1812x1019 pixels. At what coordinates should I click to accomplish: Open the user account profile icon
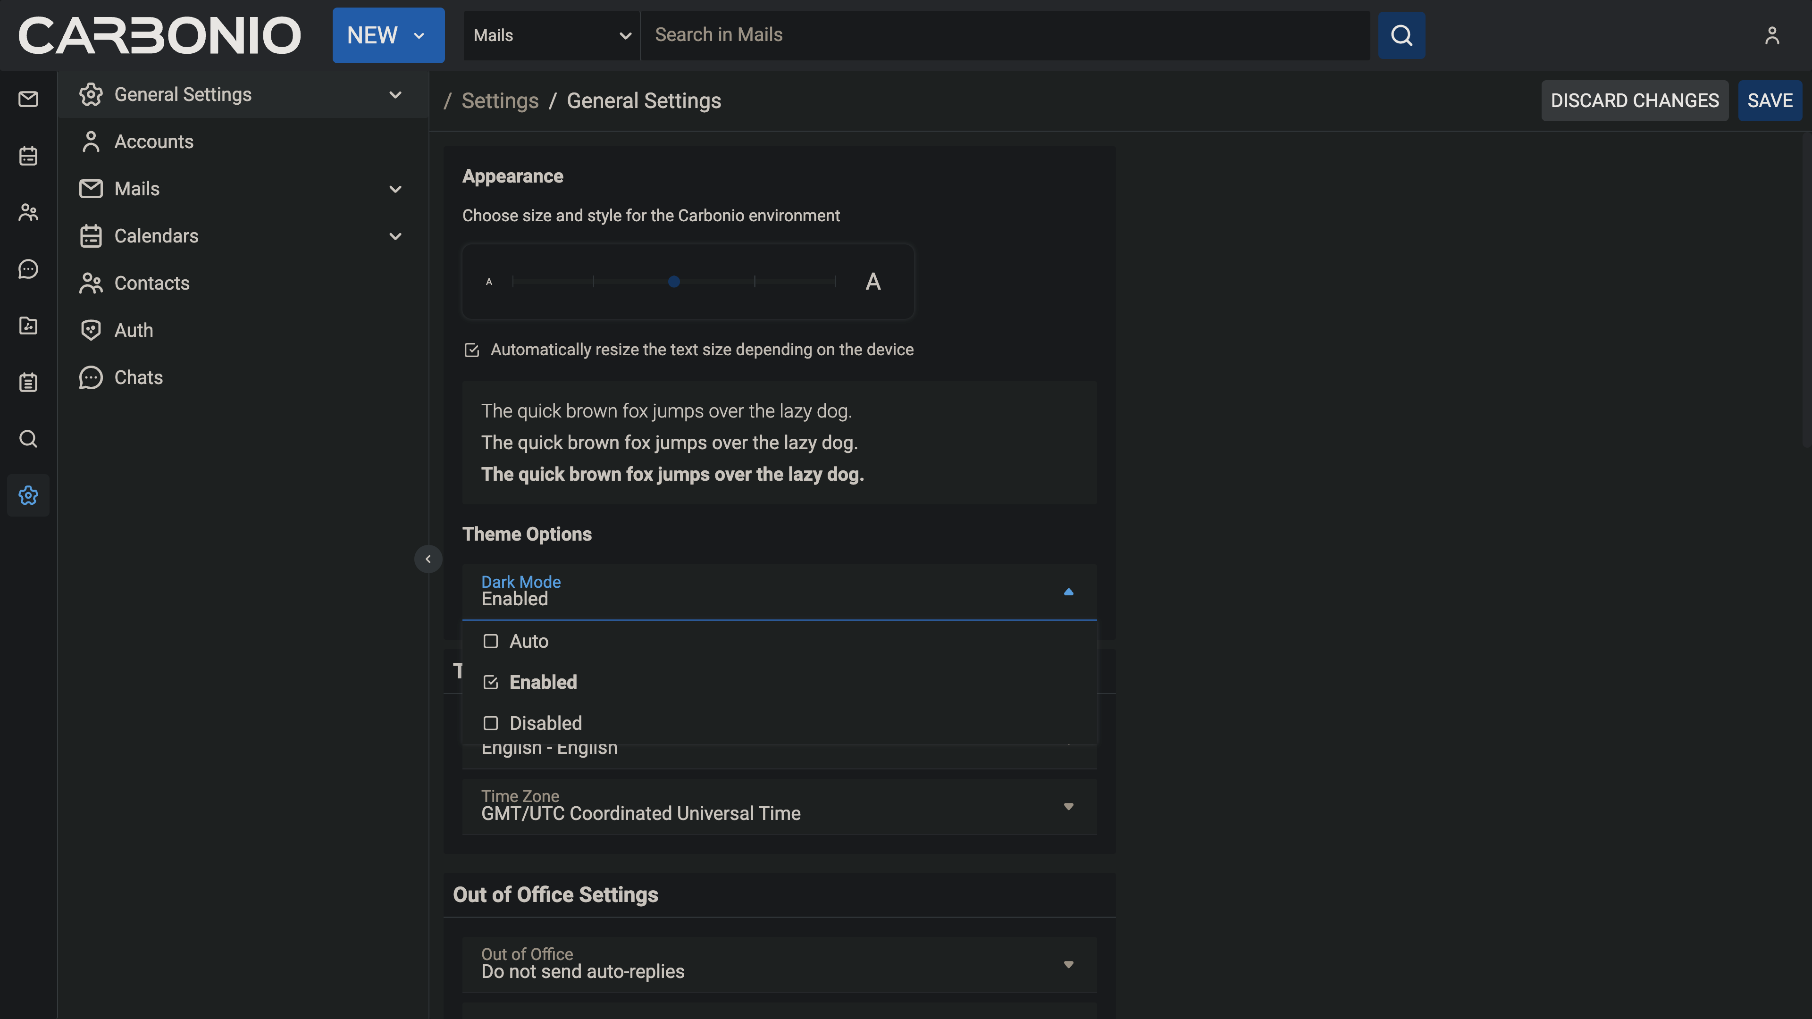[x=1771, y=35]
